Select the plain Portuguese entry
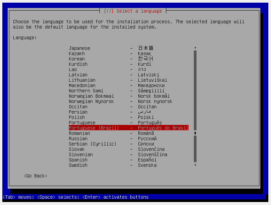Viewport: 271px width, 205px height. (129, 123)
